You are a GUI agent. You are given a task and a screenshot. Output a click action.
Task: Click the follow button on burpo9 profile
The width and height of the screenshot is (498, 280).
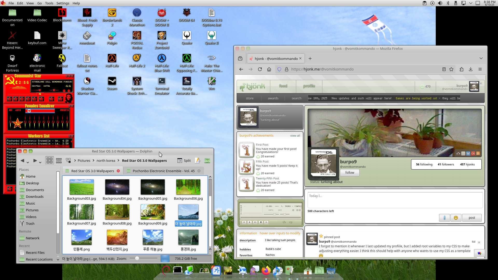click(350, 172)
